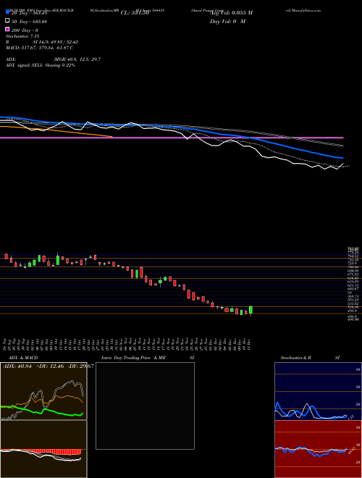Click the magenta 200 Day legend swatch
Viewport: 362px width, 478px height.
tap(7, 30)
